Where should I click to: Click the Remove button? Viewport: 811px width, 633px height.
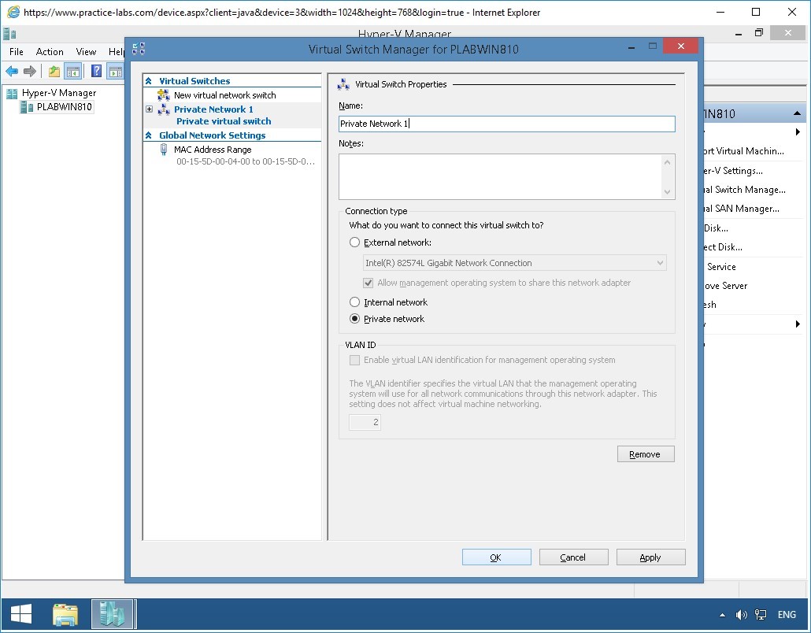(645, 453)
